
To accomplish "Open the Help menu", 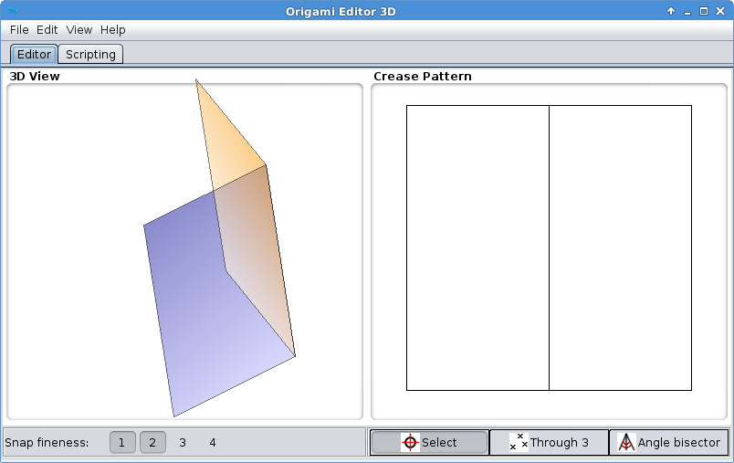I will [113, 30].
